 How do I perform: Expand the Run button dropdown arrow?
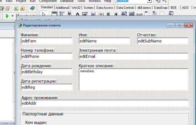point(13,16)
